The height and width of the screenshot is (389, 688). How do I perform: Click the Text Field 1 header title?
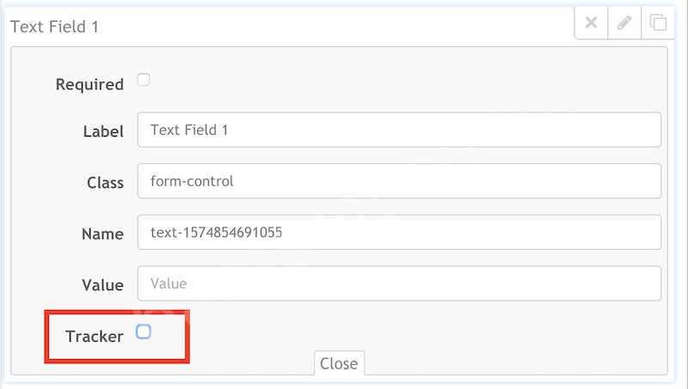click(x=54, y=27)
